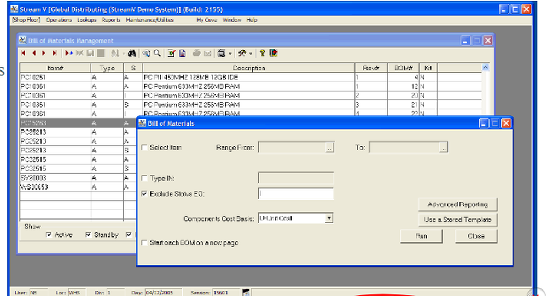Click the checklist with red checkmark icon

pyautogui.click(x=171, y=54)
